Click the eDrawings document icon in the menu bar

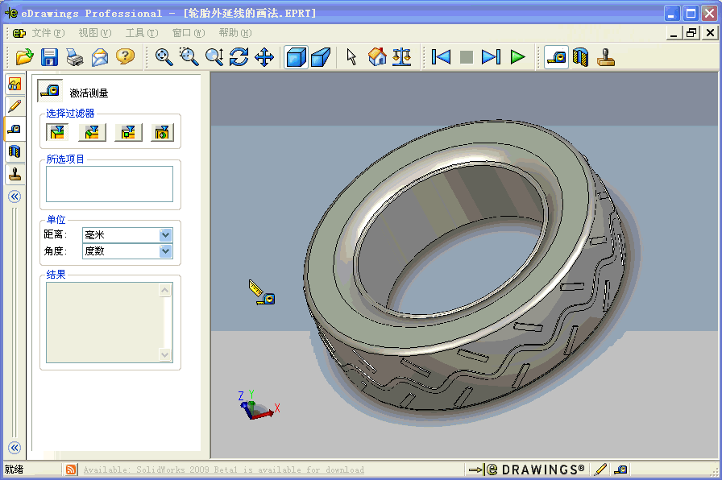pyautogui.click(x=19, y=33)
